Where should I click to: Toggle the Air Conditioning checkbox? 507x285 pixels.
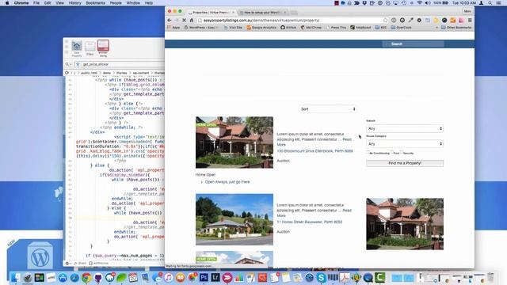coord(368,152)
